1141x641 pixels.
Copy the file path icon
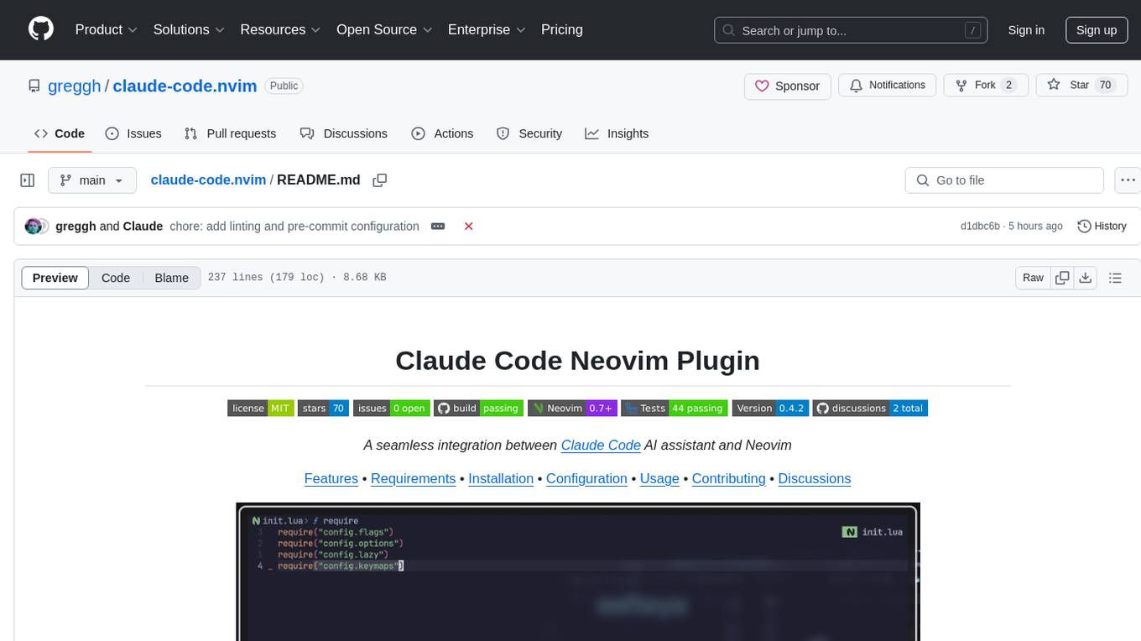click(x=379, y=180)
